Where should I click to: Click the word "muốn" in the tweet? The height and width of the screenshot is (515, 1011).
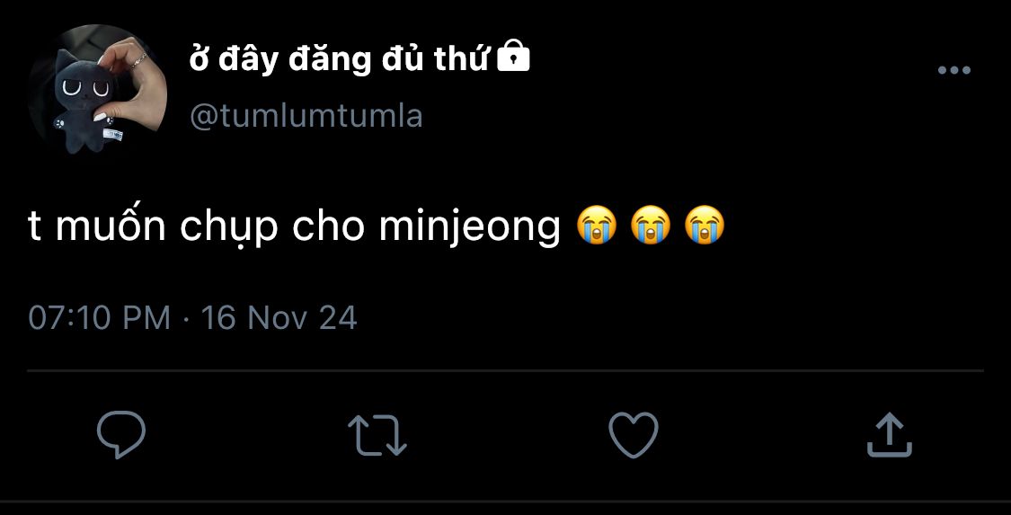click(x=111, y=226)
